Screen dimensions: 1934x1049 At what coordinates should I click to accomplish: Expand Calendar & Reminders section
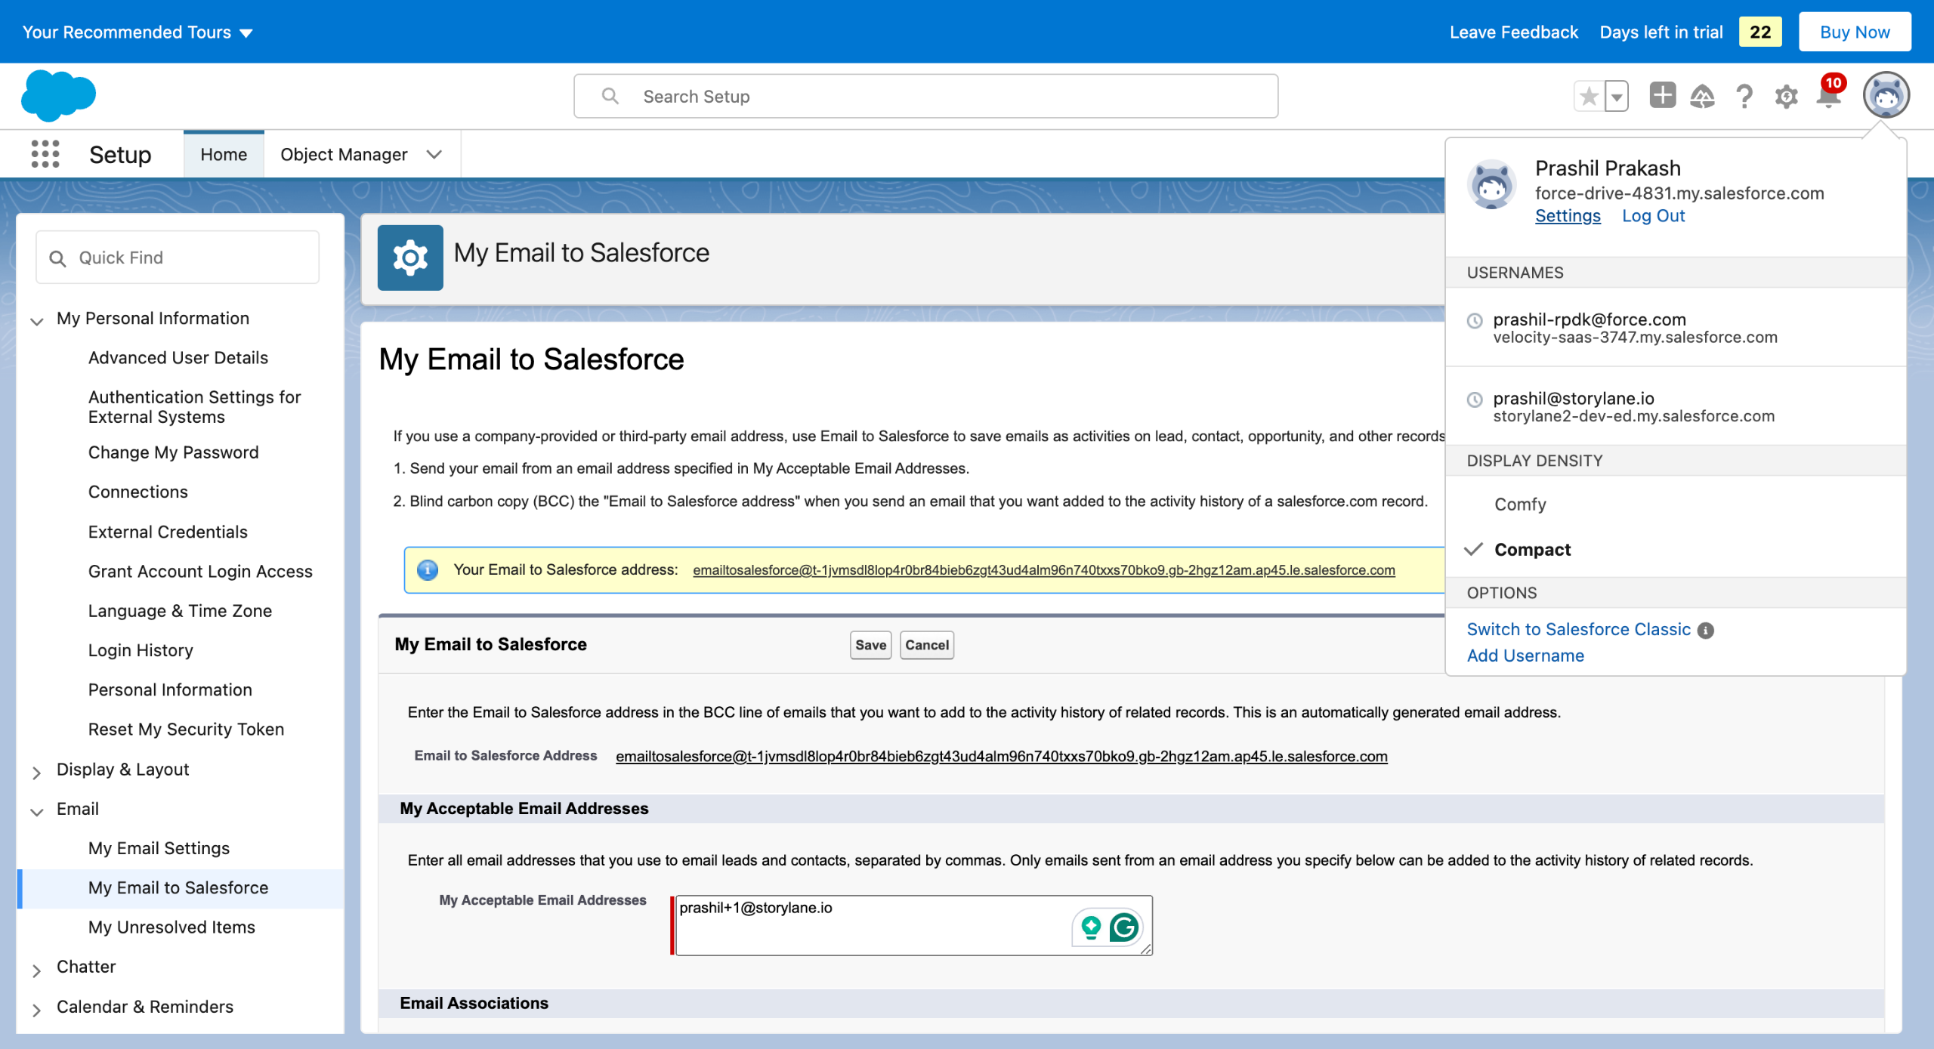tap(36, 1009)
